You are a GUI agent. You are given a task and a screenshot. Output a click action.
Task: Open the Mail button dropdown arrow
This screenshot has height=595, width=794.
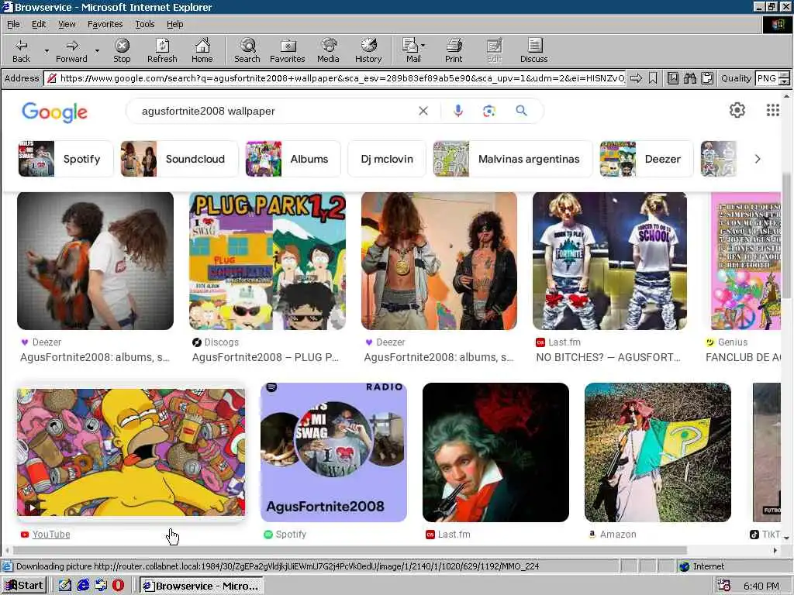pyautogui.click(x=423, y=46)
